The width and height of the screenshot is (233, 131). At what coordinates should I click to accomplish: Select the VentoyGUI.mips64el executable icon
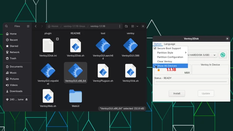tap(48, 70)
